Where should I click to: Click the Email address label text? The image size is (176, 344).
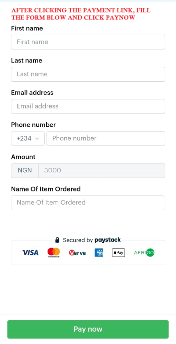(32, 93)
